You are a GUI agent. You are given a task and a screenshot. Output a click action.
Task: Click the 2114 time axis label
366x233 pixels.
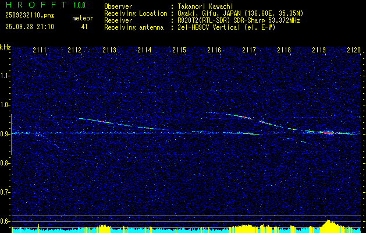[144, 50]
